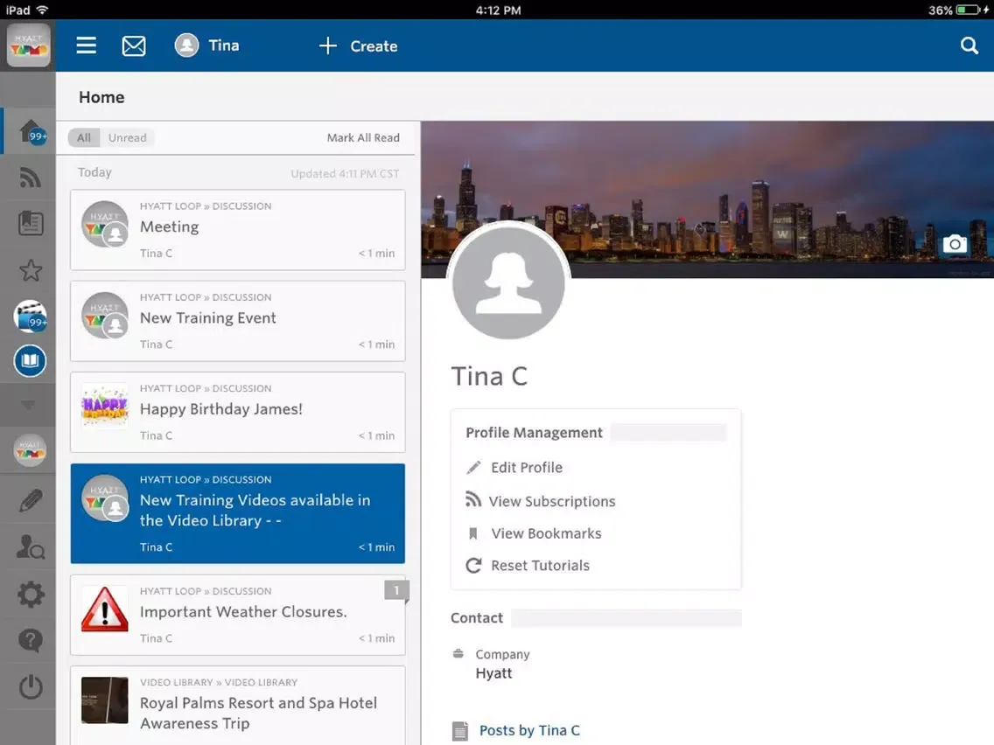Image resolution: width=994 pixels, height=745 pixels.
Task: Open Royal Palms Resort and Spa post
Action: click(x=238, y=705)
